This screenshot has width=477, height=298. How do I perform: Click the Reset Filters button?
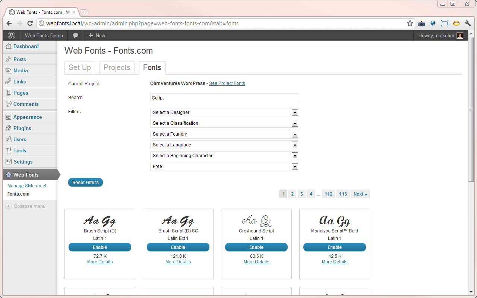(85, 183)
